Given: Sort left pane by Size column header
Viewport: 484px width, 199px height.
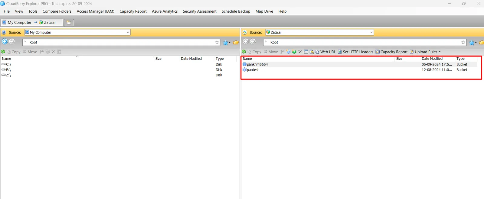Looking at the screenshot, I should pos(166,59).
